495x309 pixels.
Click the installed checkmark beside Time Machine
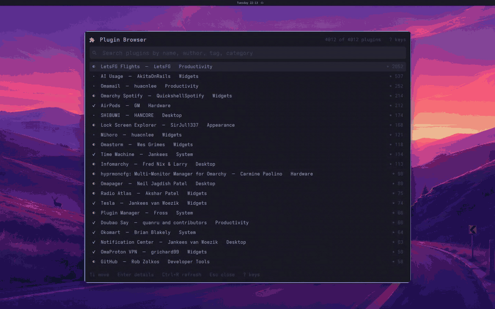point(94,154)
